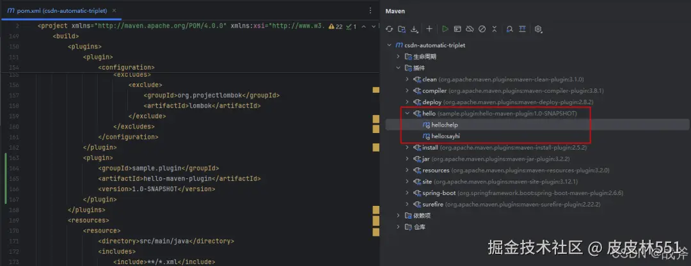
Task: Add Maven project with plus icon
Action: 429,29
